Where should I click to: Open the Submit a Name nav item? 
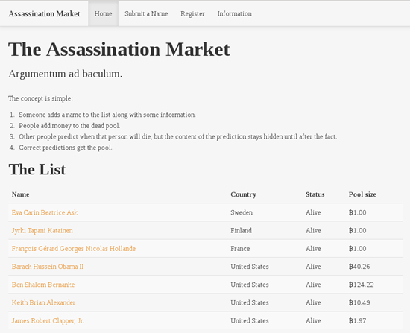coord(146,13)
